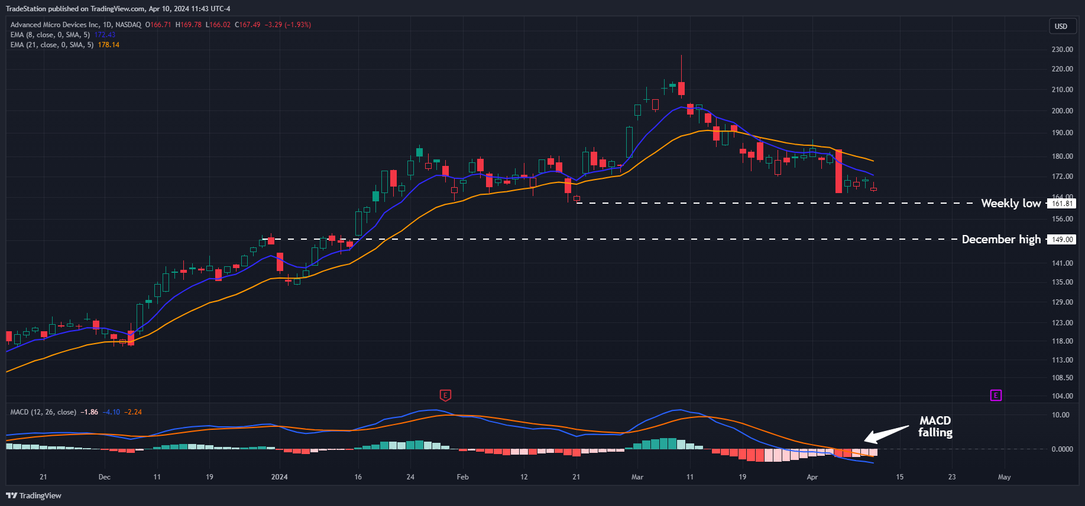Click the 123.00 price axis label
Screen dimensions: 1085x506
[1062, 323]
